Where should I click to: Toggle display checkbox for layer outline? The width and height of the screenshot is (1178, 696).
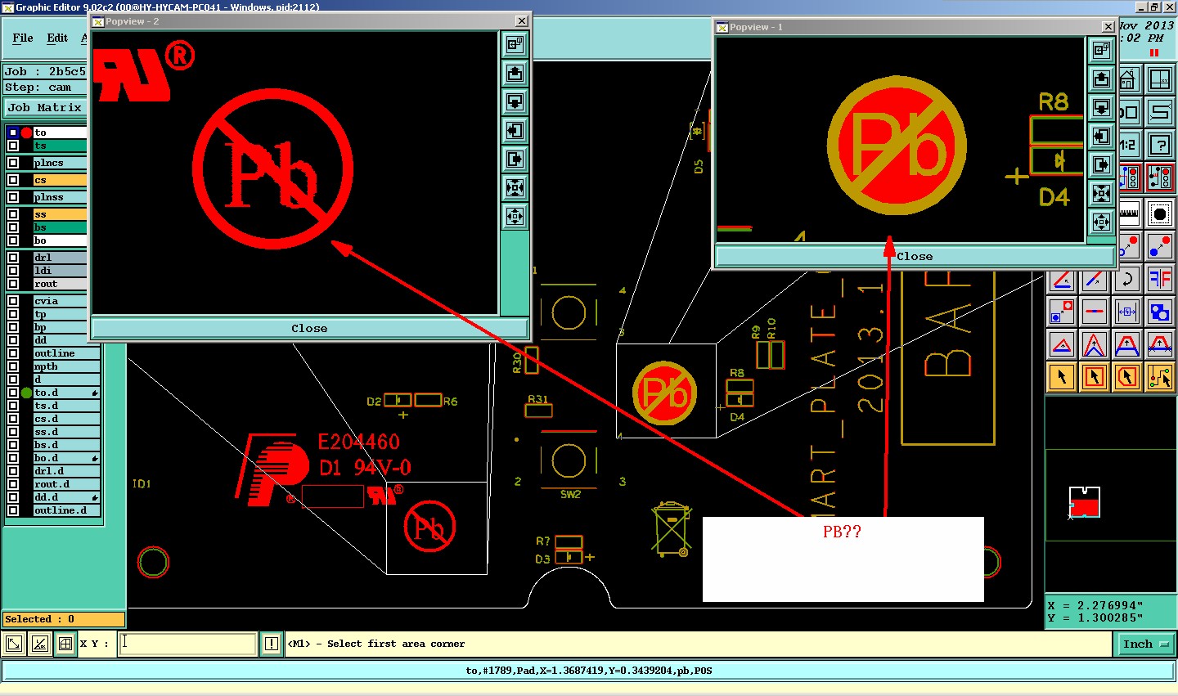[x=13, y=353]
